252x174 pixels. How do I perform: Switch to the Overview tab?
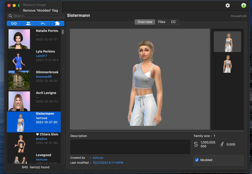pyautogui.click(x=145, y=22)
